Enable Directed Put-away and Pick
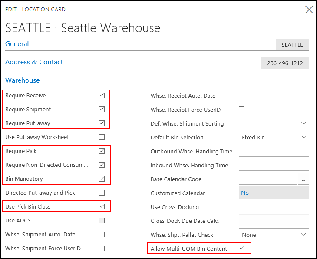 (102, 193)
